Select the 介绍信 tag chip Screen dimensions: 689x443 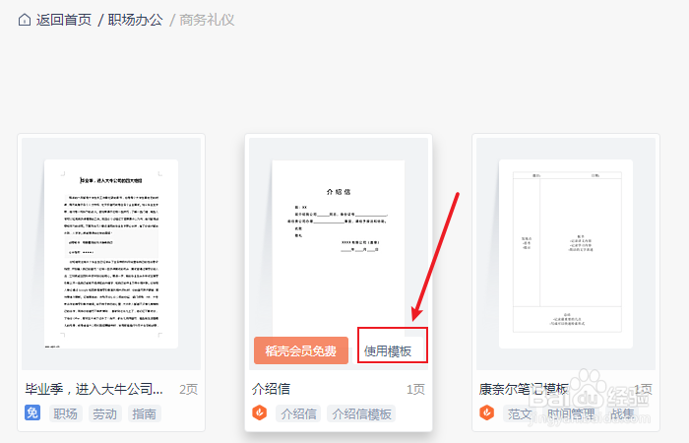point(298,413)
